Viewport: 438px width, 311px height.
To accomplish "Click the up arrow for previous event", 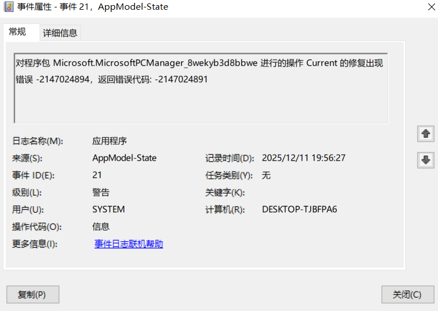I will click(426, 134).
